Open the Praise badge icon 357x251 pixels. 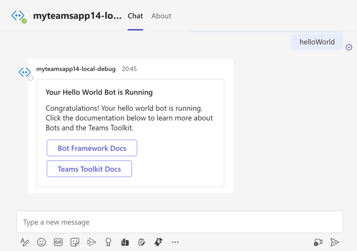[x=108, y=242]
